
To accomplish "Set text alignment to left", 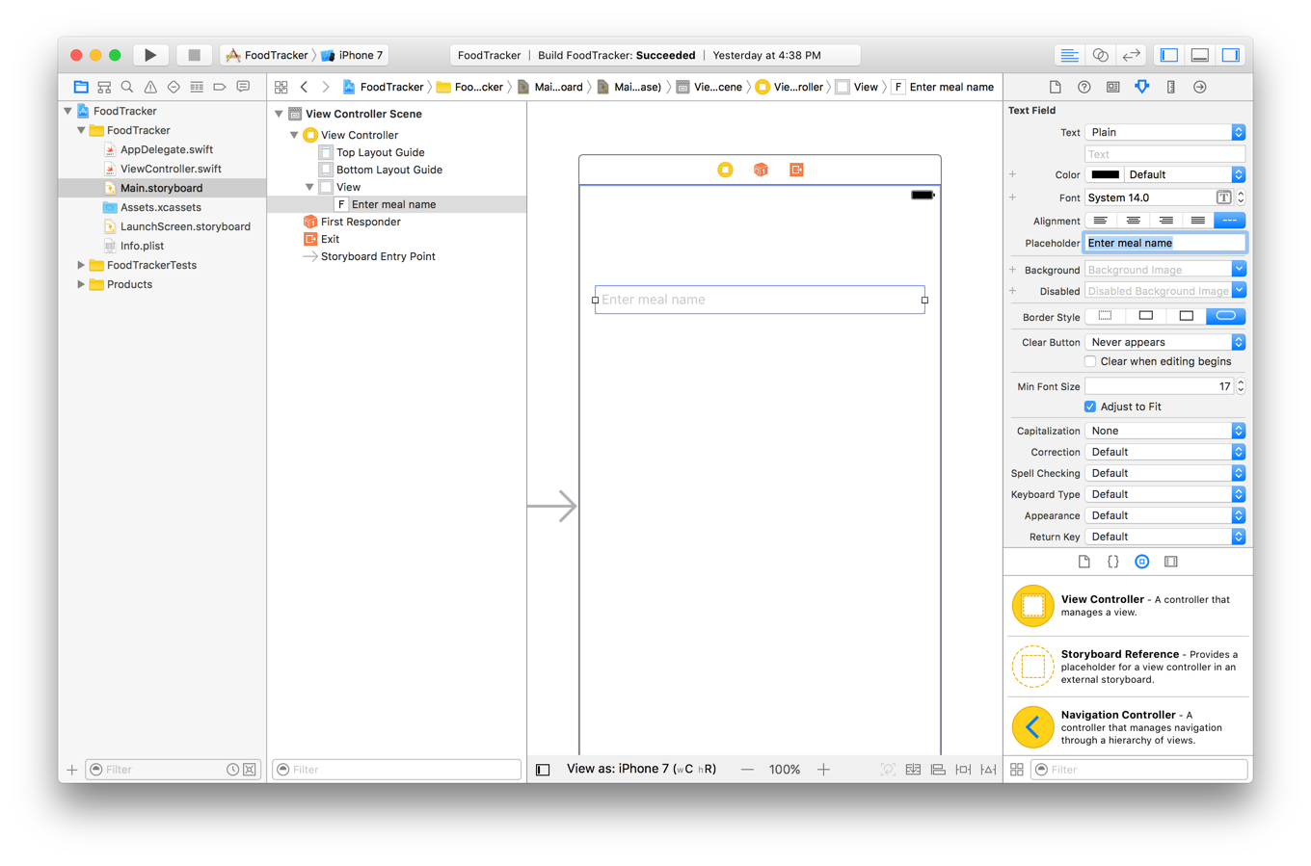I will click(x=1101, y=221).
